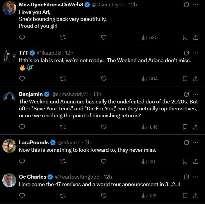Viewport: 205px width, 204px height.
Task: Bookmark T7T's tweet
Action: tap(185, 79)
